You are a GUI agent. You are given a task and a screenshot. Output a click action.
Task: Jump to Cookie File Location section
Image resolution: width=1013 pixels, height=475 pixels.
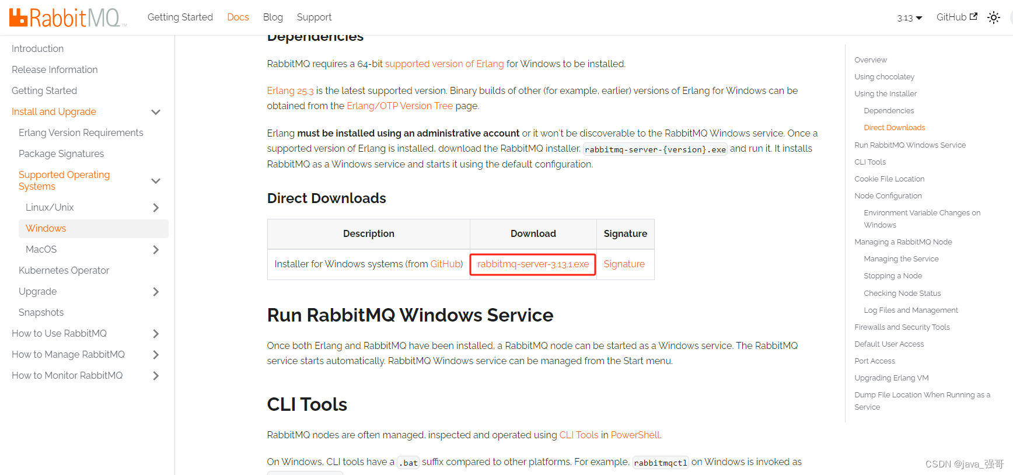click(889, 179)
